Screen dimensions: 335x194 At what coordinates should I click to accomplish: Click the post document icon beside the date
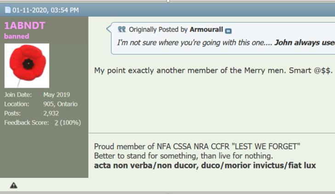pos(8,10)
